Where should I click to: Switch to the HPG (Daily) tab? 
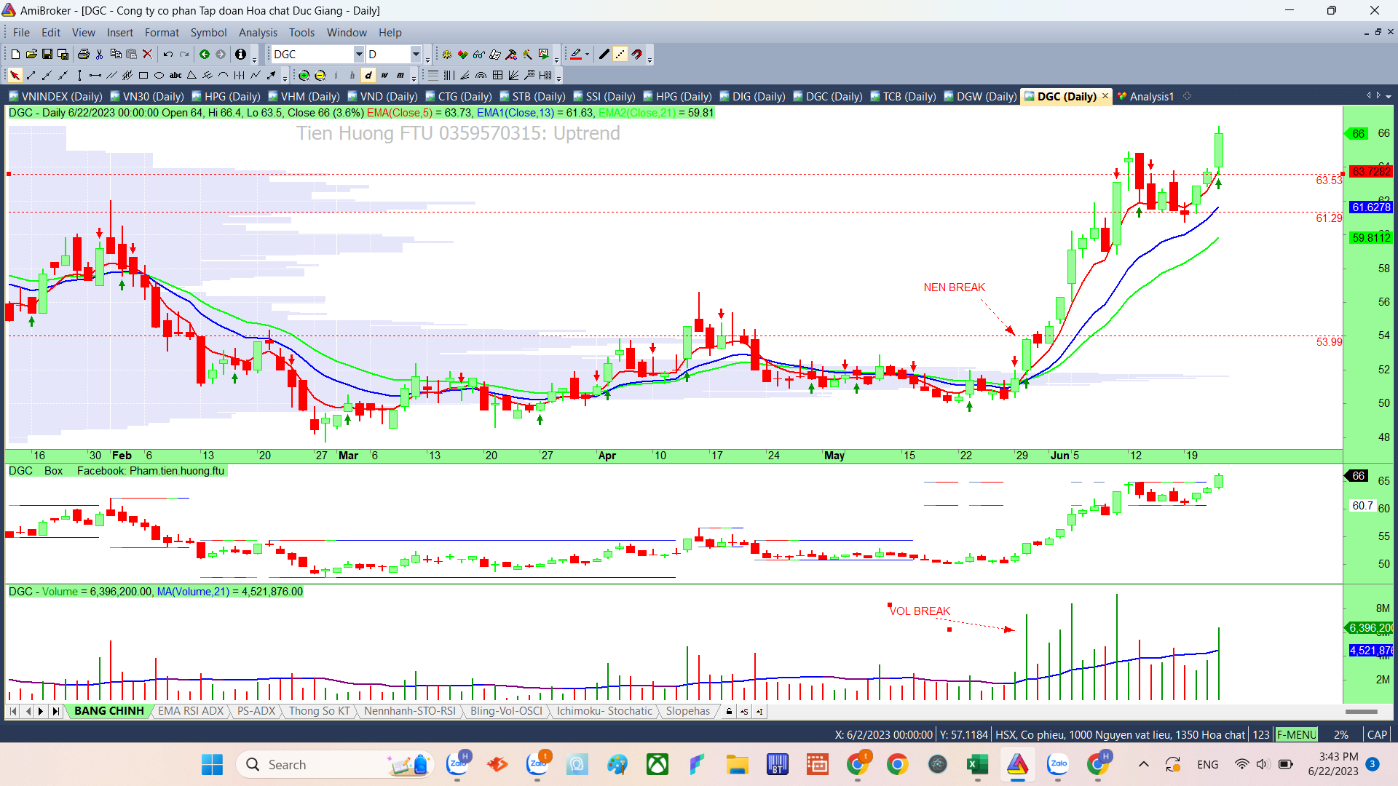click(226, 97)
